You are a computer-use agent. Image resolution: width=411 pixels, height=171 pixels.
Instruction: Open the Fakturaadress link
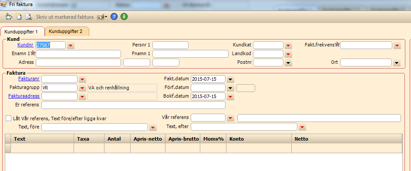[x=24, y=96]
